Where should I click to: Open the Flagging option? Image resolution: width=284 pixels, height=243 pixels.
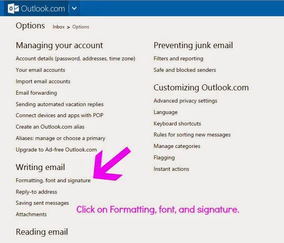pyautogui.click(x=164, y=157)
